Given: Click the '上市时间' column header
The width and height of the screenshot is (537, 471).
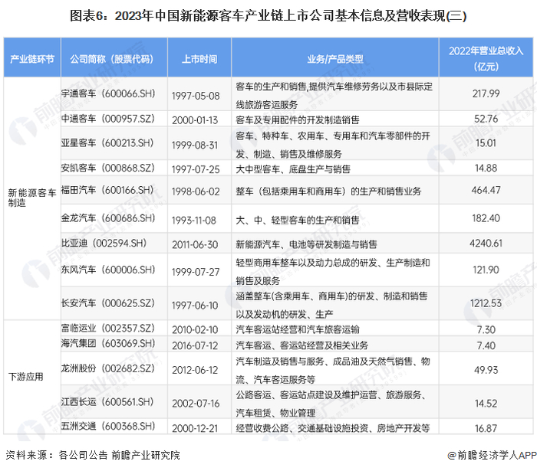Looking at the screenshot, I should pos(199,59).
